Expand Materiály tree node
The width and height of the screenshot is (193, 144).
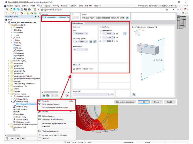(x=11, y=28)
